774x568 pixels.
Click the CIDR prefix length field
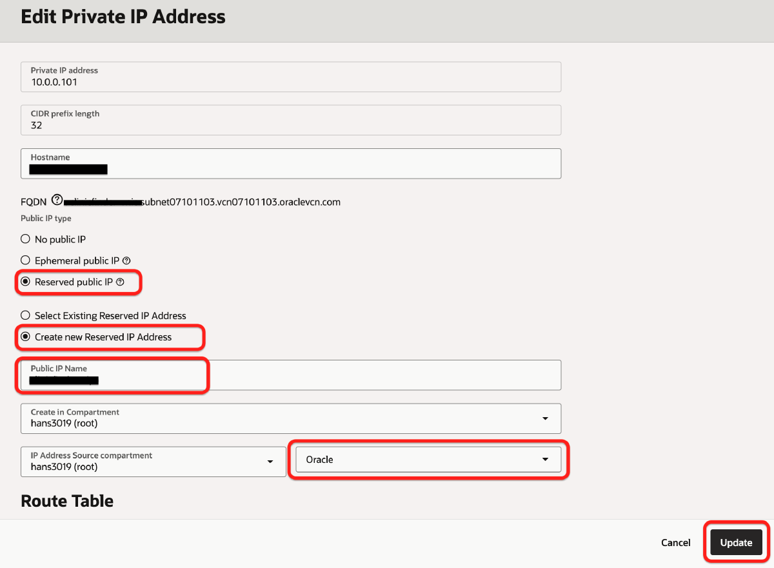coord(291,120)
